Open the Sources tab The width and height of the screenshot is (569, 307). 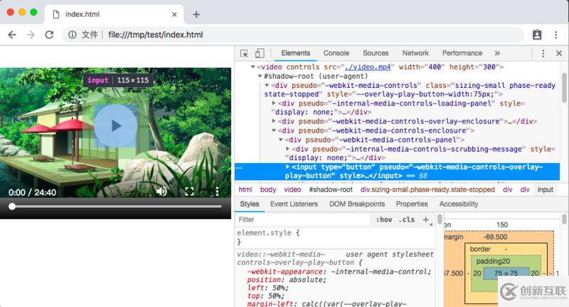(376, 53)
